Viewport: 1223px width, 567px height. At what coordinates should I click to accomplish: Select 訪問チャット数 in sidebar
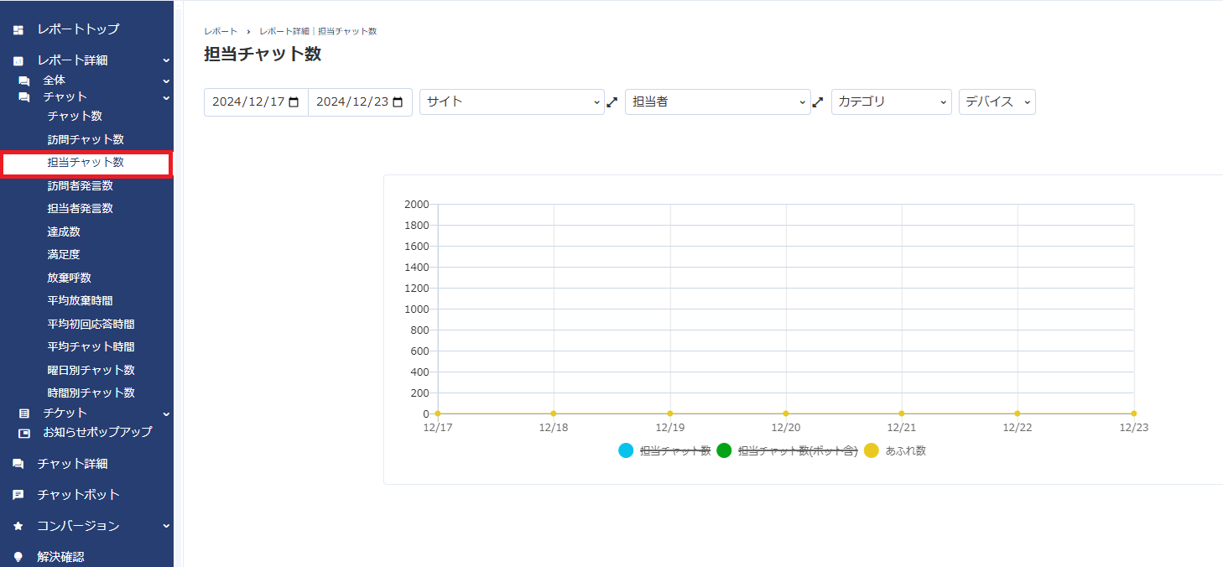pos(86,139)
